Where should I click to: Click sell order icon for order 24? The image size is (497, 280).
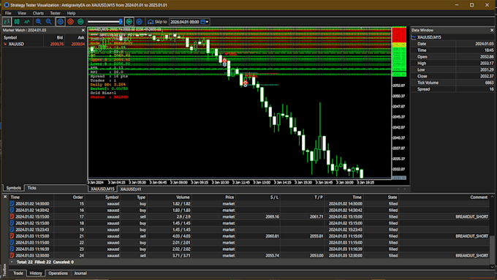point(12,256)
